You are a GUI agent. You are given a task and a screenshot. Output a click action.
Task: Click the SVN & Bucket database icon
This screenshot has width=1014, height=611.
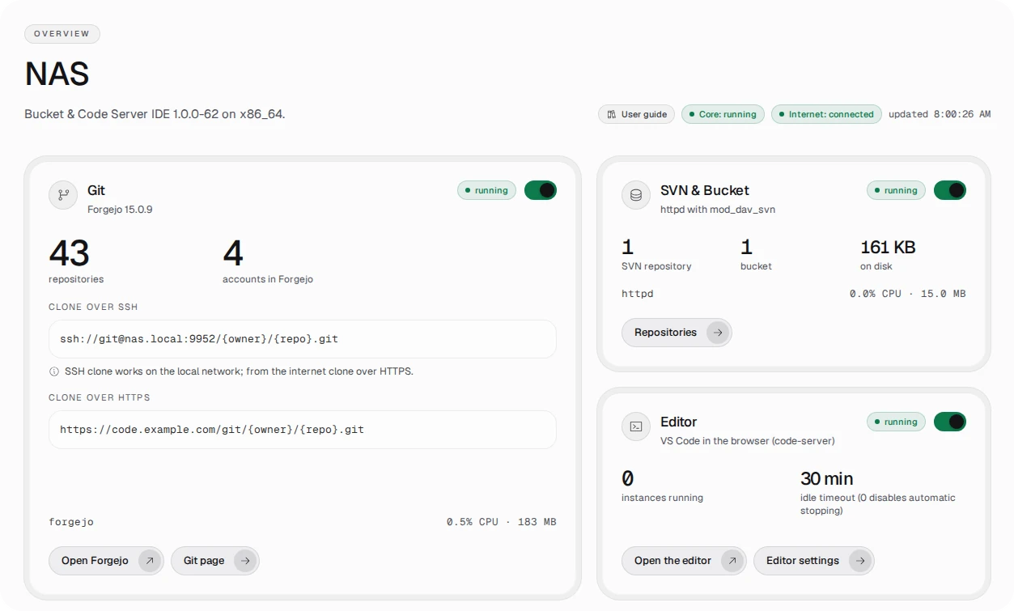tap(636, 195)
